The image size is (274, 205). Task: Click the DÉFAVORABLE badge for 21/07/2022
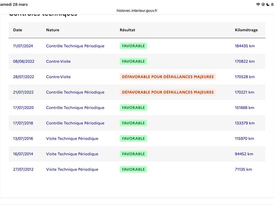[x=167, y=92]
